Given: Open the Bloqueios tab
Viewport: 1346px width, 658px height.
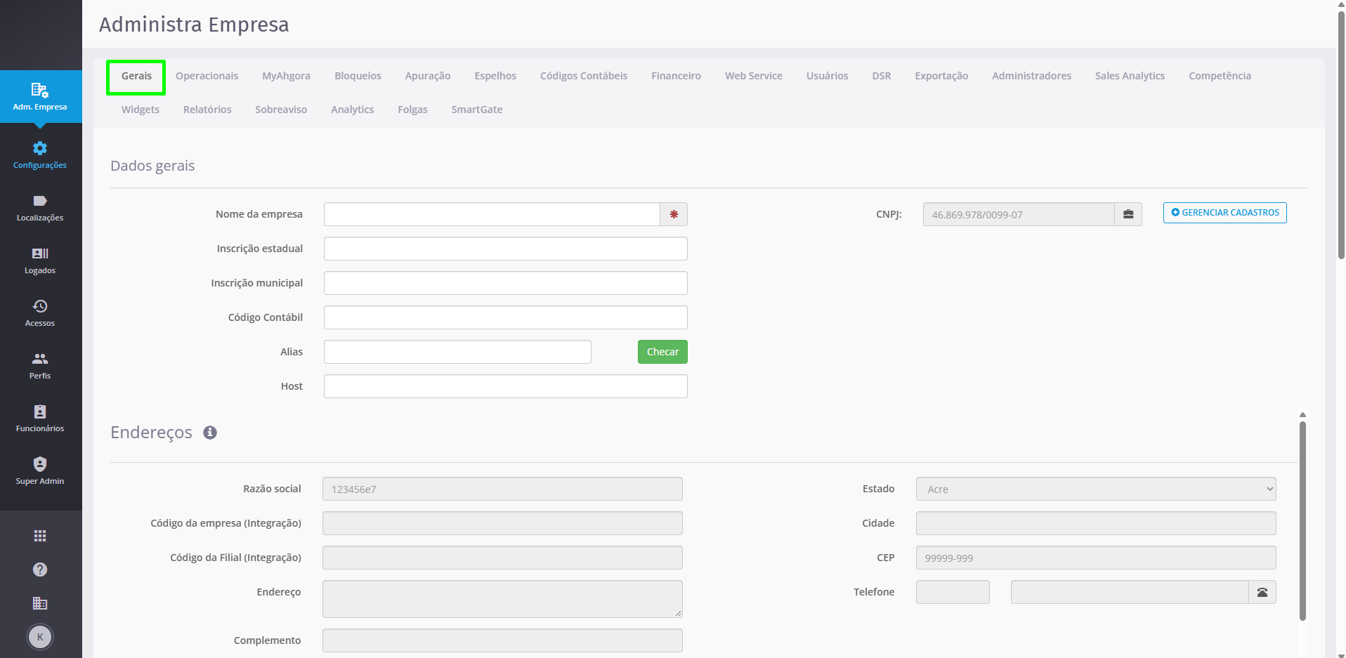Looking at the screenshot, I should (x=358, y=76).
